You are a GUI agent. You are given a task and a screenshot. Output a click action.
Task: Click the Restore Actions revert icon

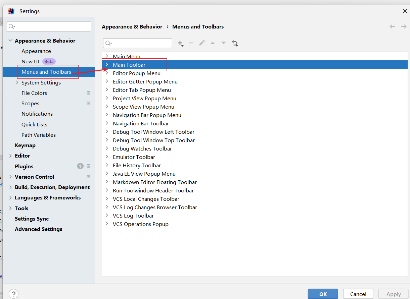point(235,43)
